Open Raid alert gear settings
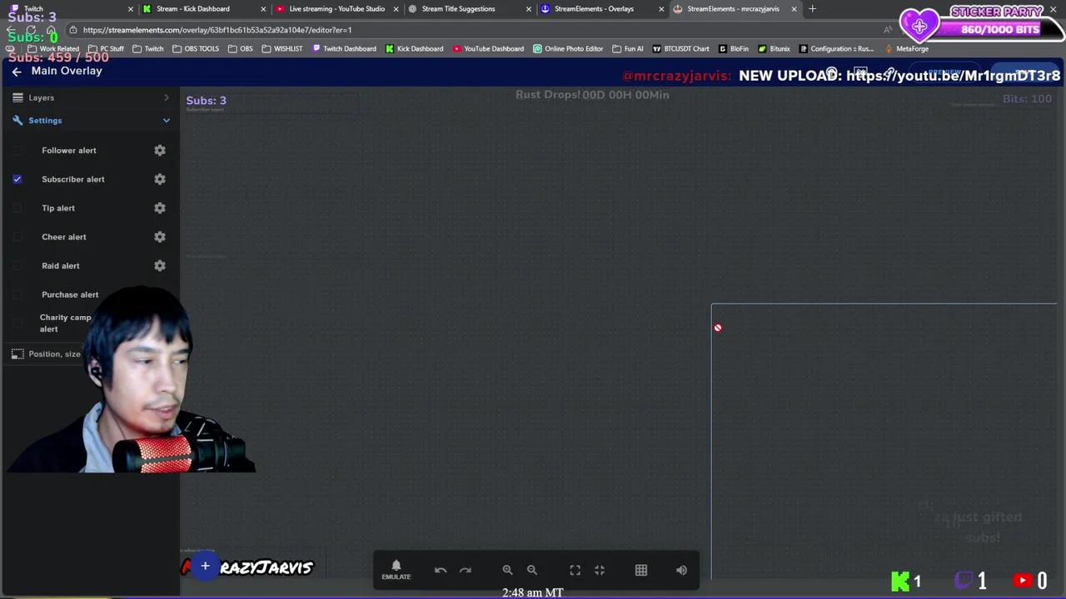 160,265
